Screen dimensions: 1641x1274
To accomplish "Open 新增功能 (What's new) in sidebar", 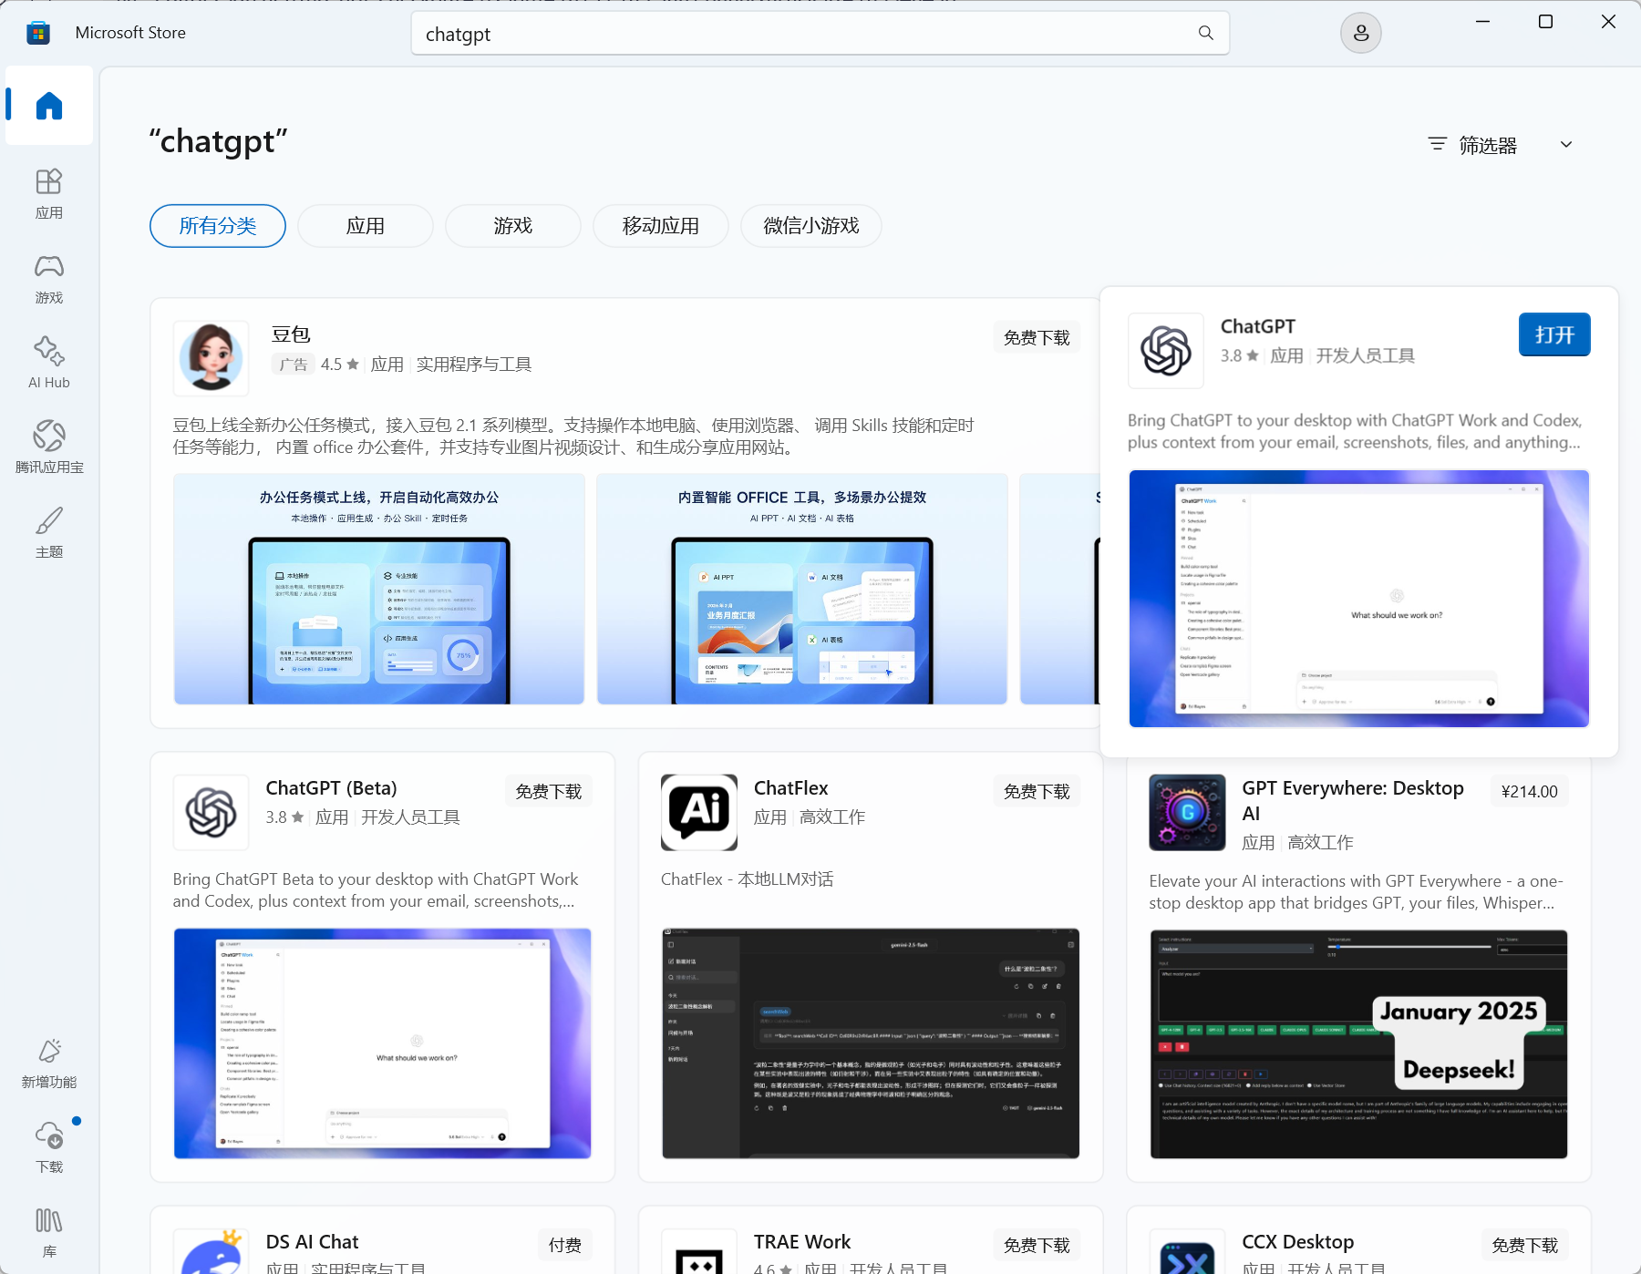I will click(x=49, y=1063).
